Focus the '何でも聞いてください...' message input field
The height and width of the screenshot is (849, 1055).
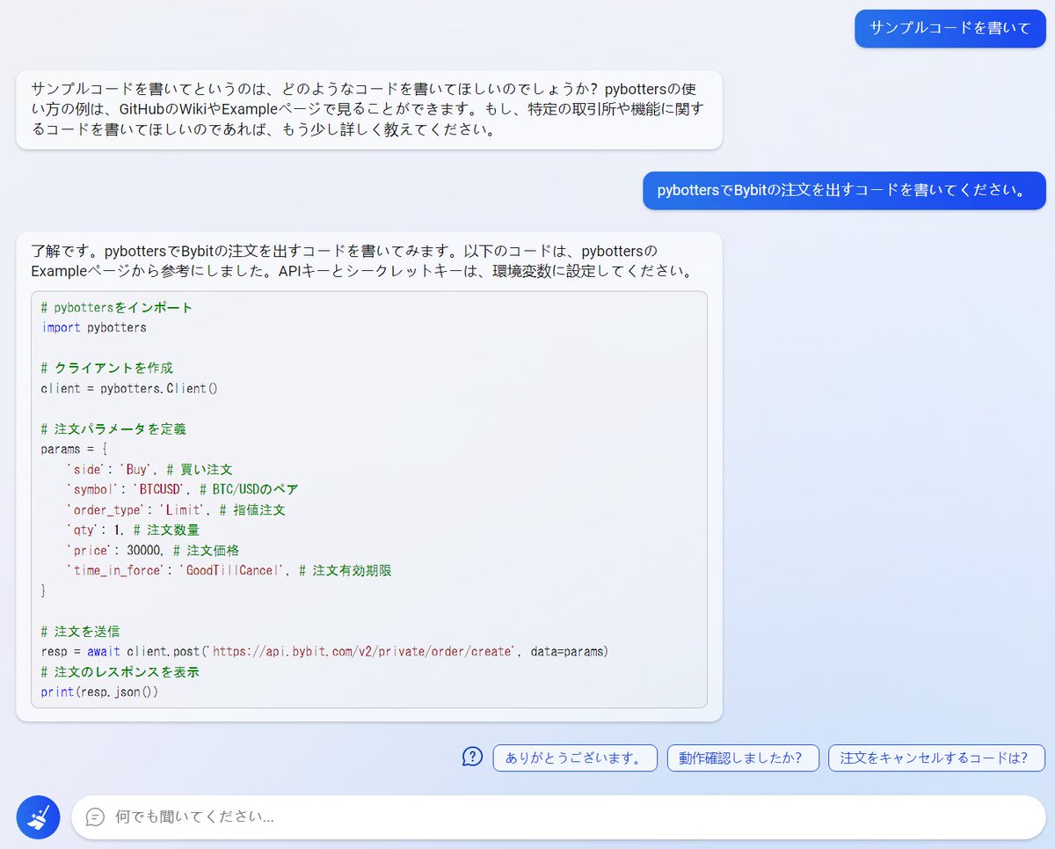tap(558, 817)
